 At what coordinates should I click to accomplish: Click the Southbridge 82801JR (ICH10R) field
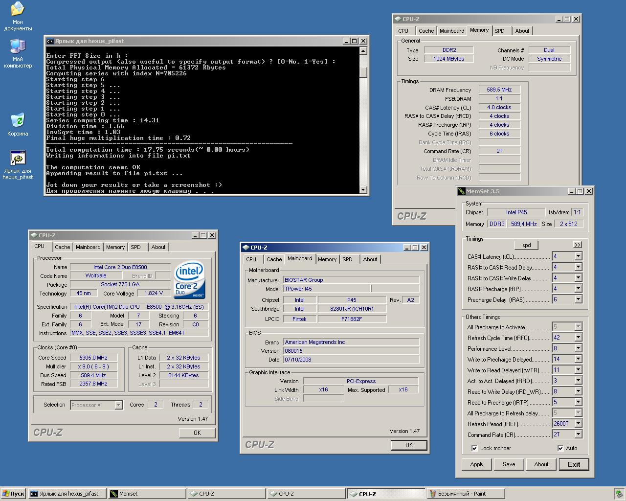click(352, 309)
